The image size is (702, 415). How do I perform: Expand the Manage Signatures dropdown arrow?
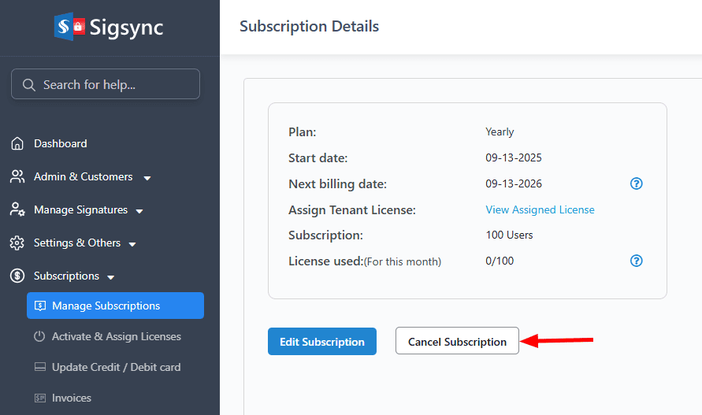tap(139, 211)
